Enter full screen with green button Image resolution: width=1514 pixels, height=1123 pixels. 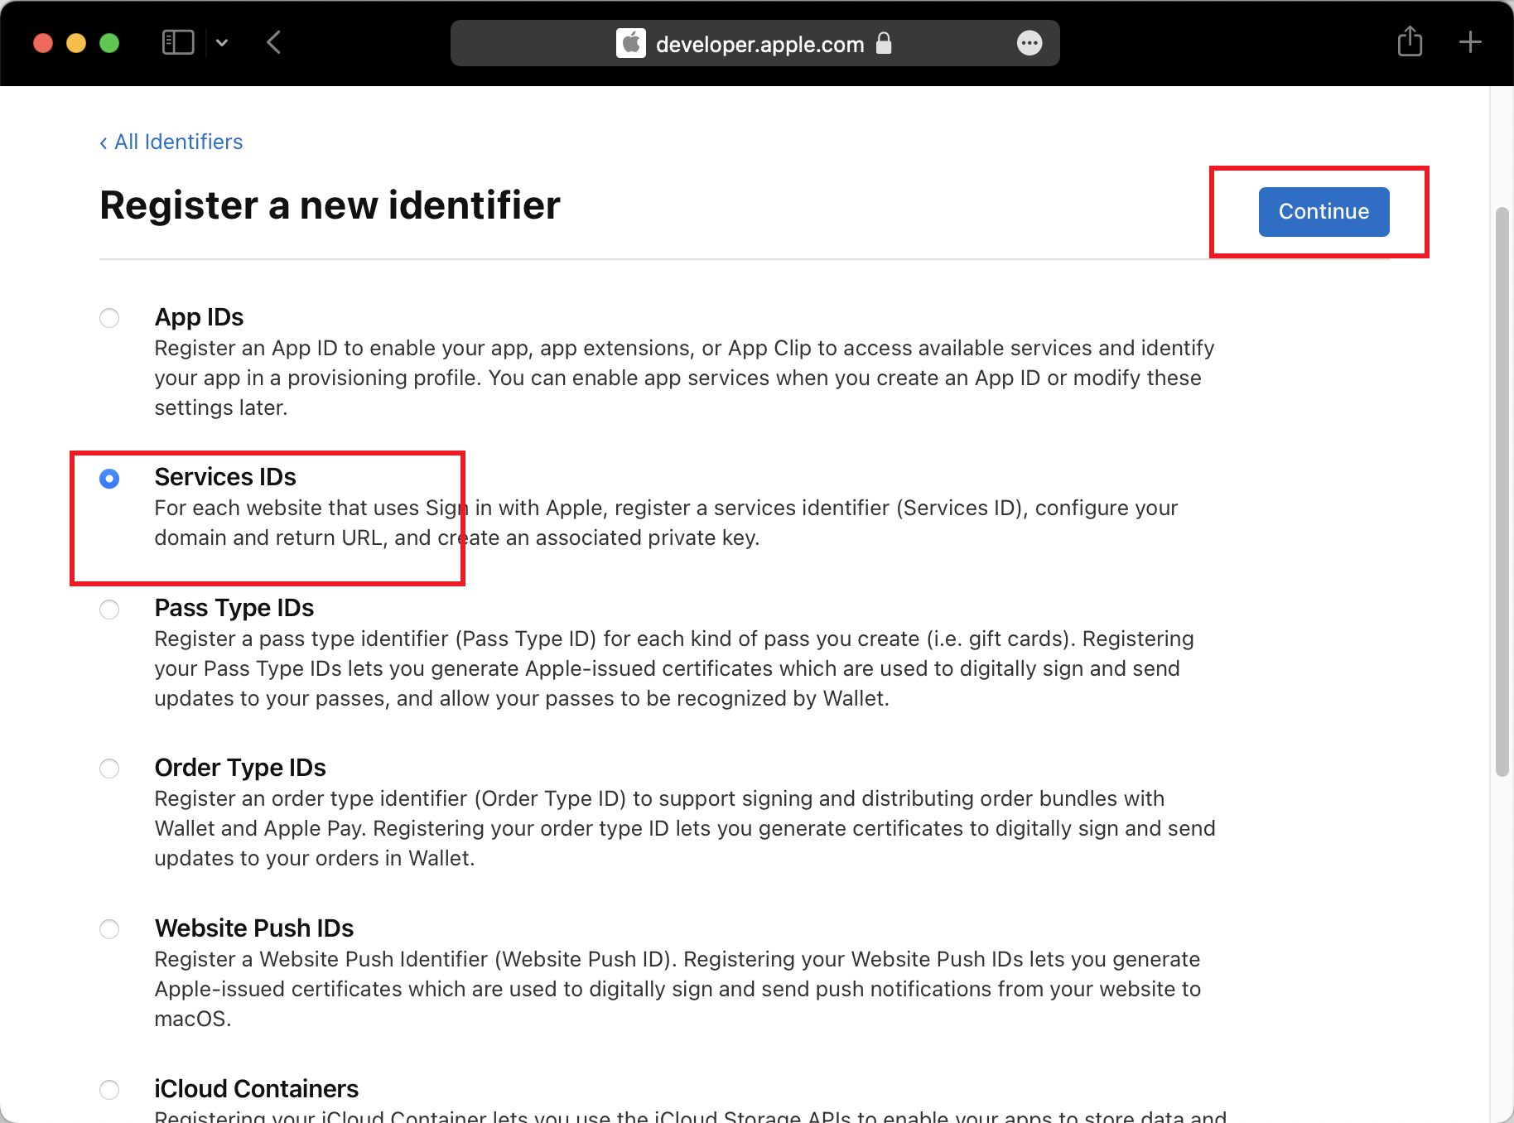coord(109,43)
